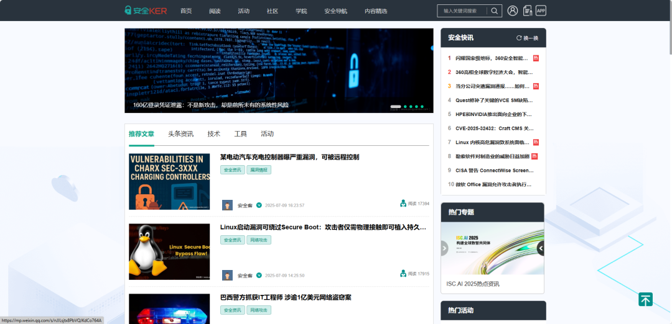Viewport: 672px width, 324px height.
Task: Click the hot badge on 勒索软件 news item
Action: tap(534, 156)
